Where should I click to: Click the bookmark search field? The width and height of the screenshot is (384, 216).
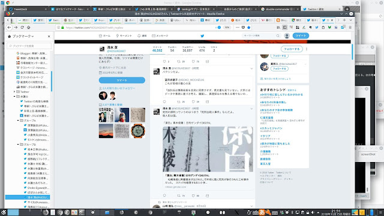pyautogui.click(x=29, y=46)
